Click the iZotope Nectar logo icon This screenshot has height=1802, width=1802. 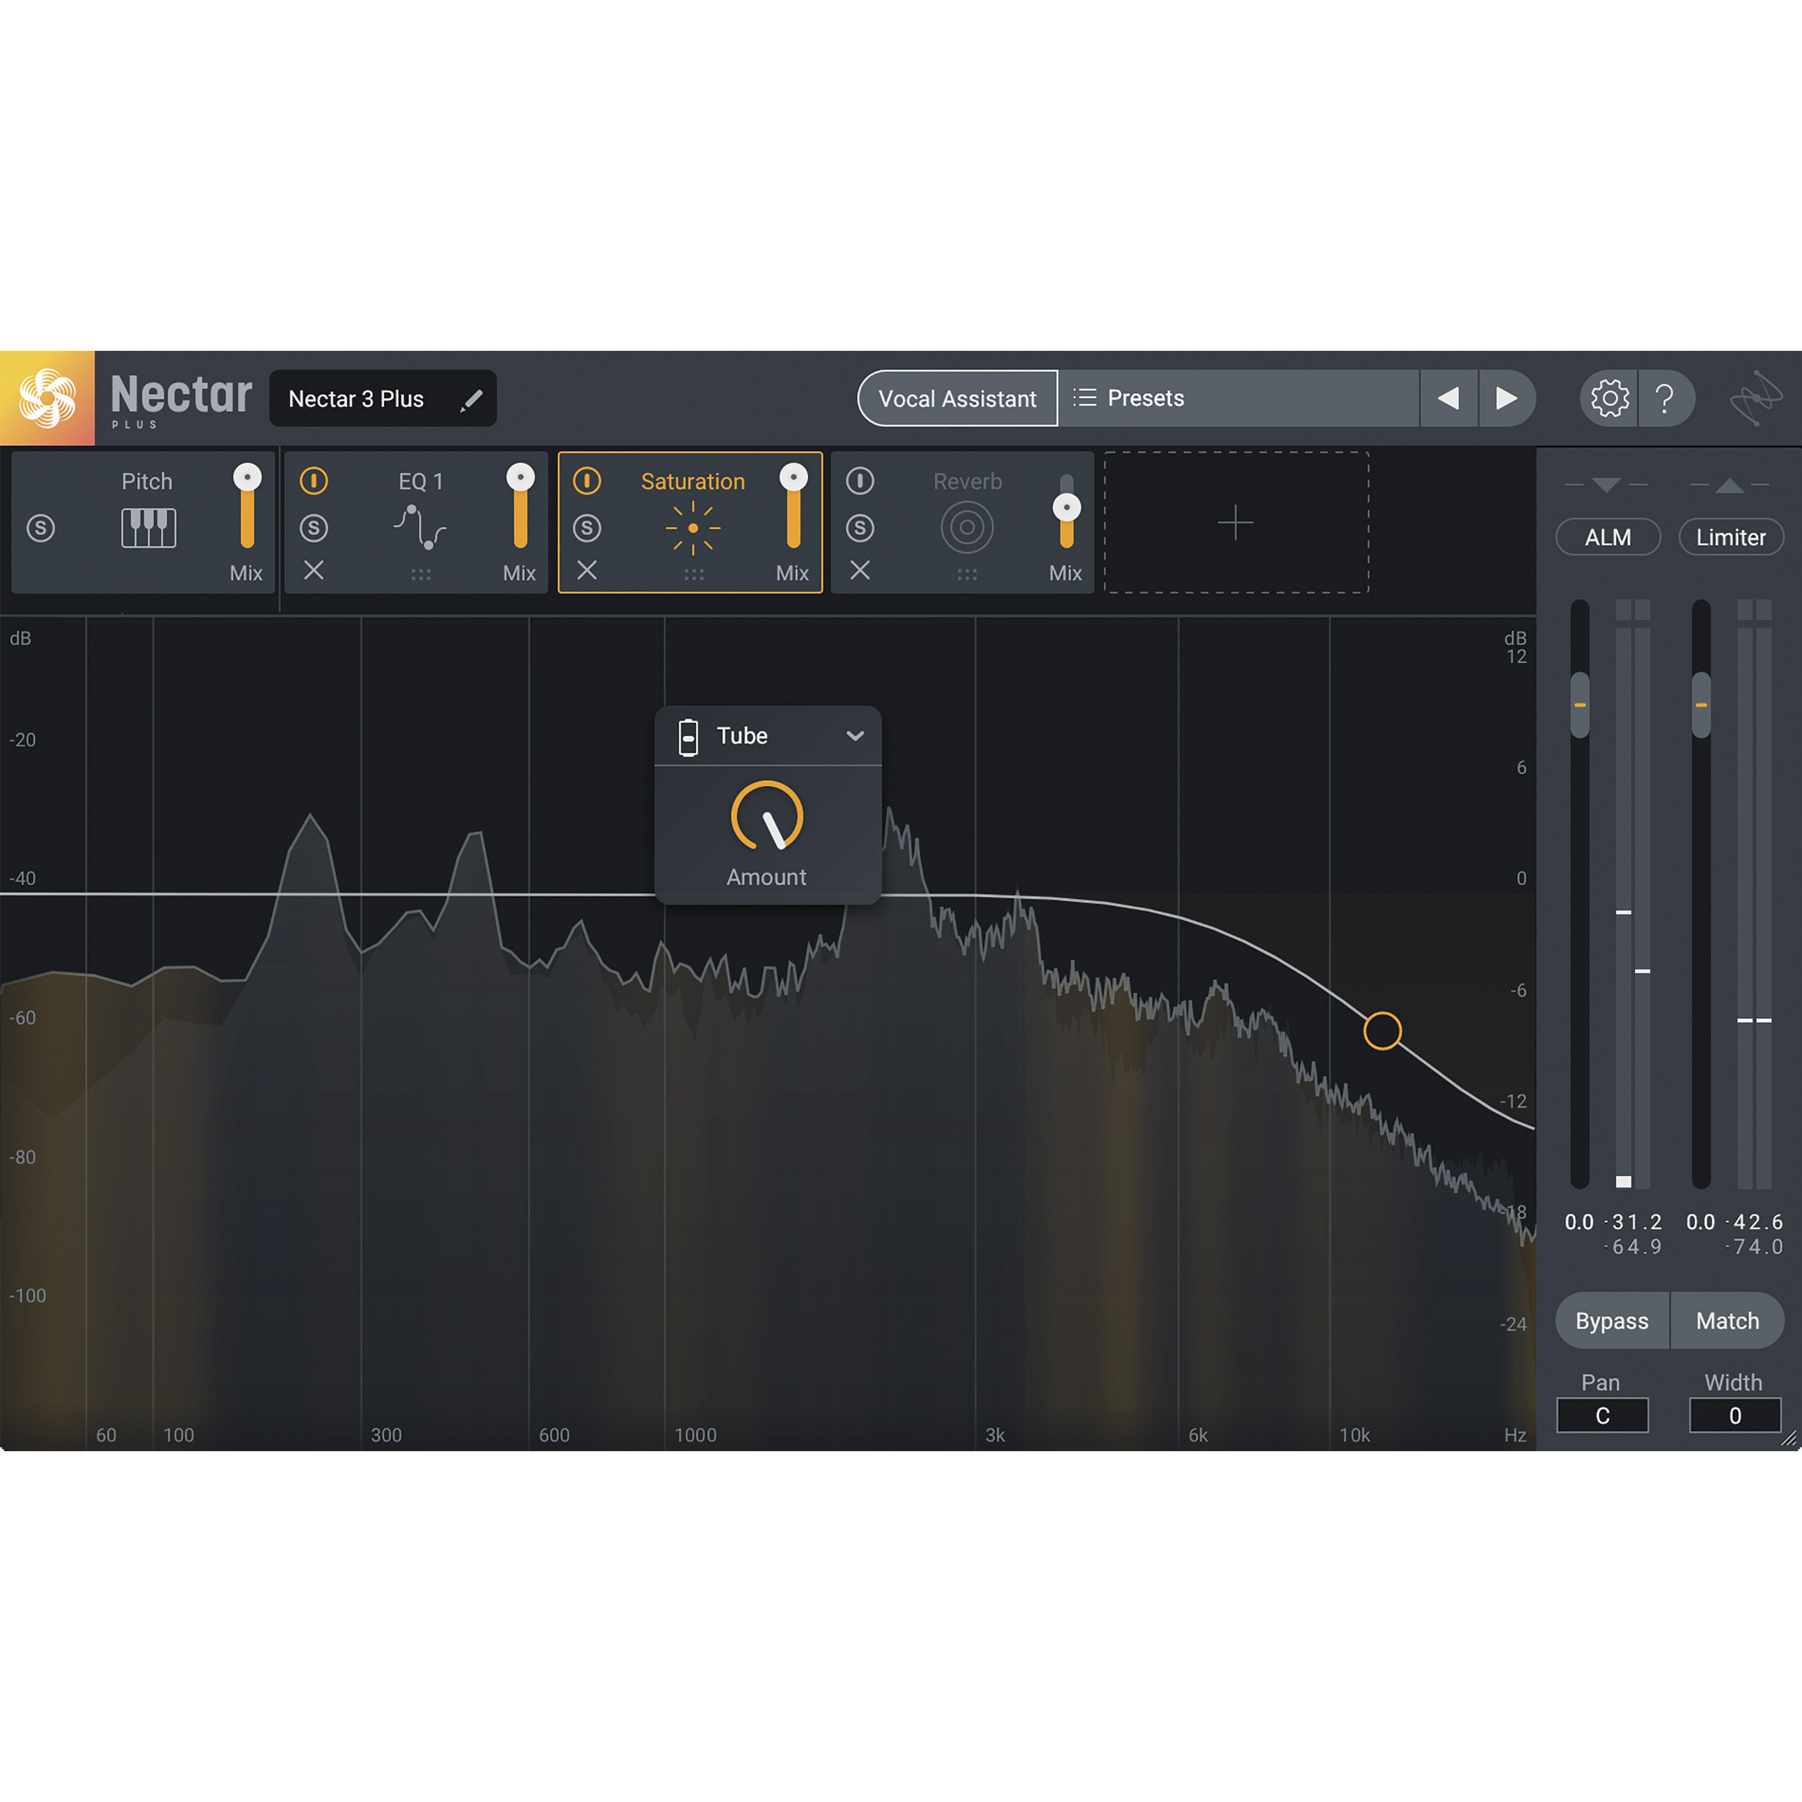(47, 398)
